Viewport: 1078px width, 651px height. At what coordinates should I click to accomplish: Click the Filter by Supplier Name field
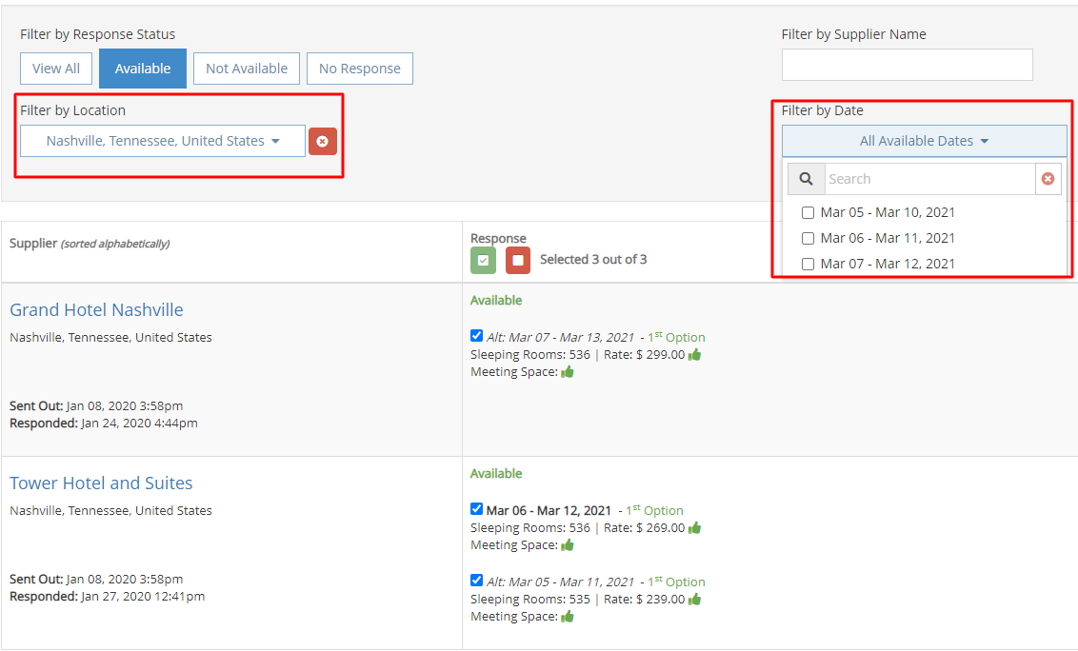tap(907, 65)
